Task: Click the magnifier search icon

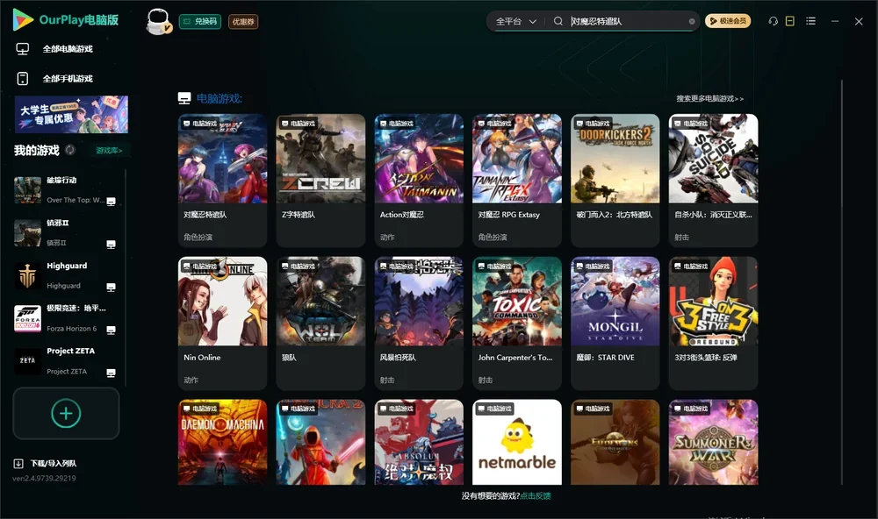Action: pyautogui.click(x=558, y=21)
